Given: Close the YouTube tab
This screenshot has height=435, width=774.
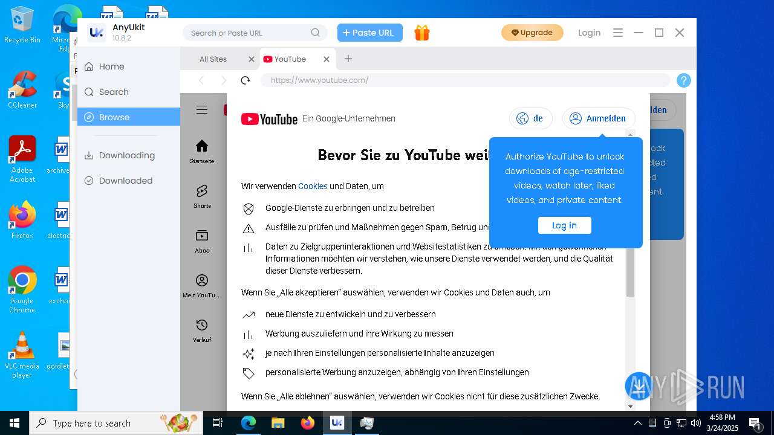Looking at the screenshot, I should pyautogui.click(x=327, y=59).
